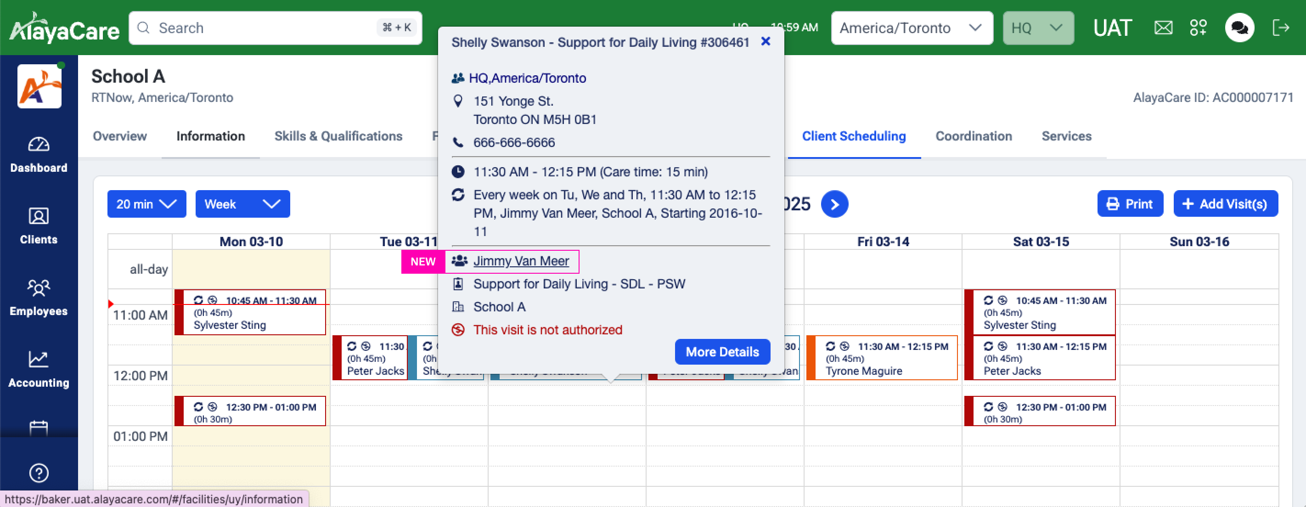Open the HQ branch dropdown
Viewport: 1306px width, 507px height.
click(1037, 28)
